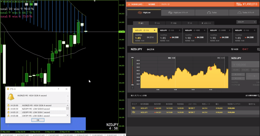Click 全ての取引を確認 search link

[x=253, y=96]
